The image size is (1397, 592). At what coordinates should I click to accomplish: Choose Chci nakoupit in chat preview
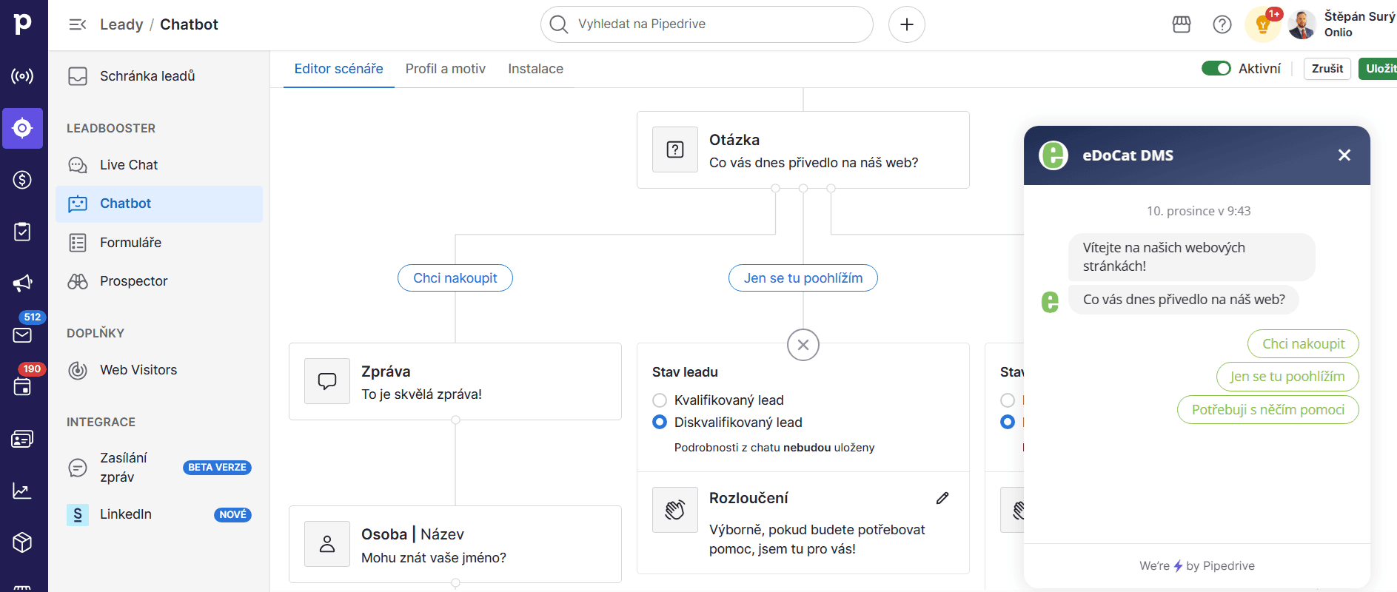pos(1303,344)
